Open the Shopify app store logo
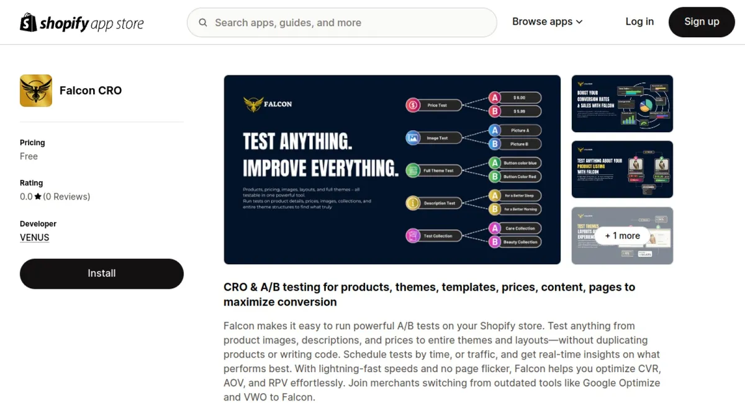 [x=82, y=22]
